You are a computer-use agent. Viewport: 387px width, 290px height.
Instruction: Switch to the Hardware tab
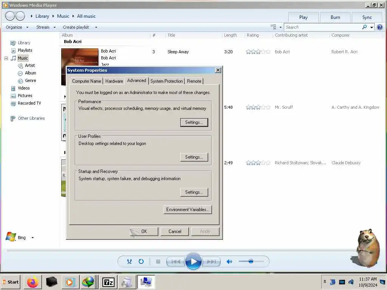tap(114, 81)
